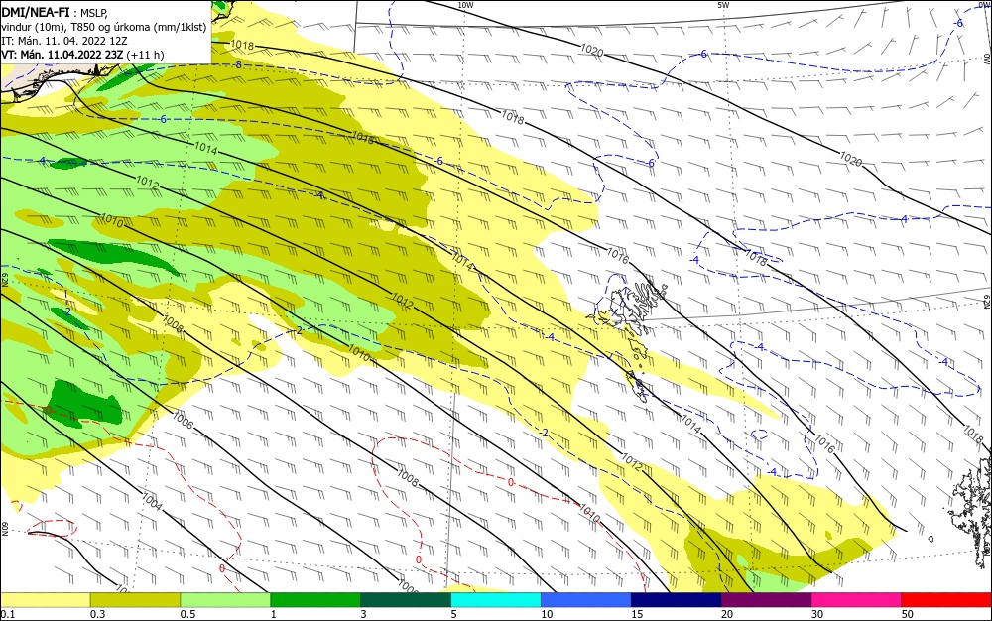Click the '1006' isobar label
Viewport: 992px width, 621px height.
point(183,420)
